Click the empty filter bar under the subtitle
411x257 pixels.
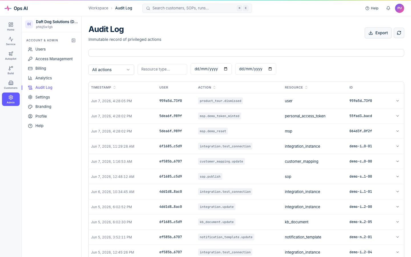(x=246, y=53)
